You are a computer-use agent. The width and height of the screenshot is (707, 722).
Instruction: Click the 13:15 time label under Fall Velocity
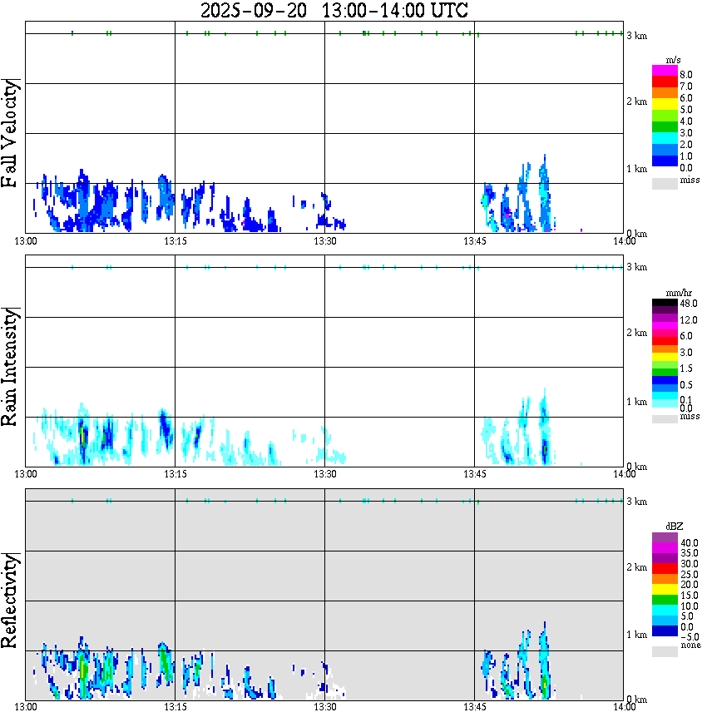(x=175, y=241)
